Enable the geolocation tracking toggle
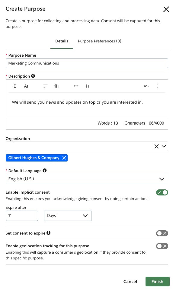173x290 pixels. 162,246
